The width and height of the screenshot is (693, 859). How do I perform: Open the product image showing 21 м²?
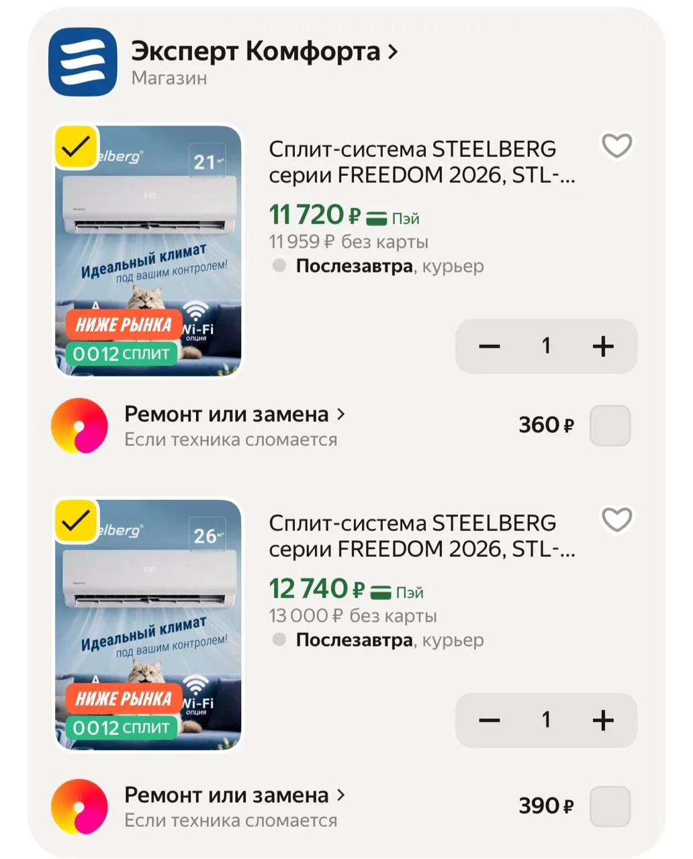(148, 251)
